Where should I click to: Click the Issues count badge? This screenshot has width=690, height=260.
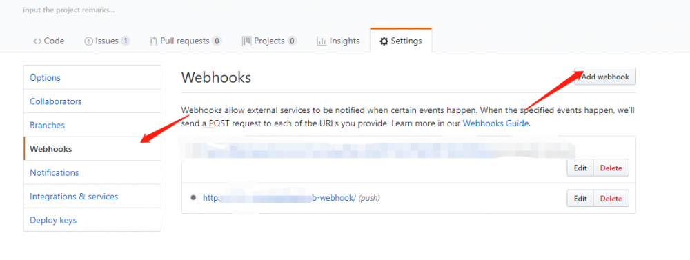(x=126, y=41)
